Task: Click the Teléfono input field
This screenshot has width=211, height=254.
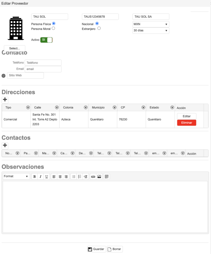Action: [x=43, y=63]
